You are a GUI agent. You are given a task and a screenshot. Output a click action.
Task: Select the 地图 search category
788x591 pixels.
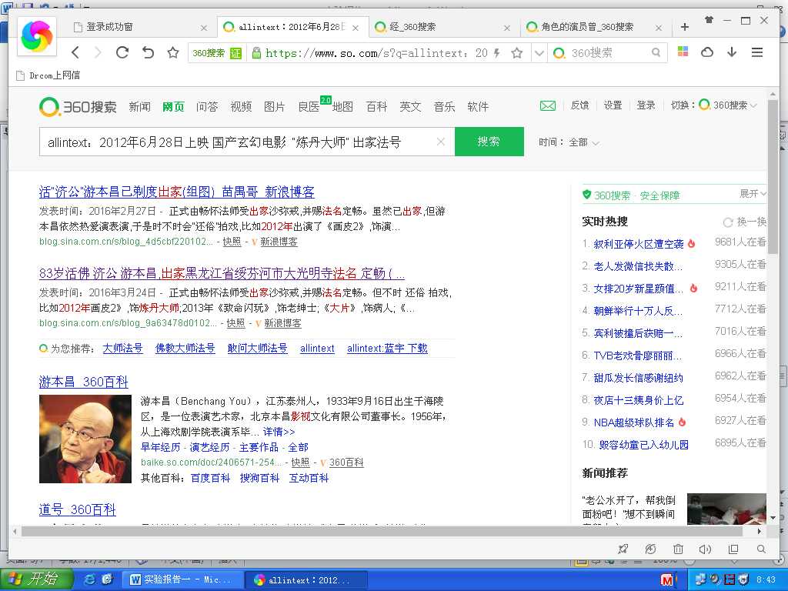[342, 106]
